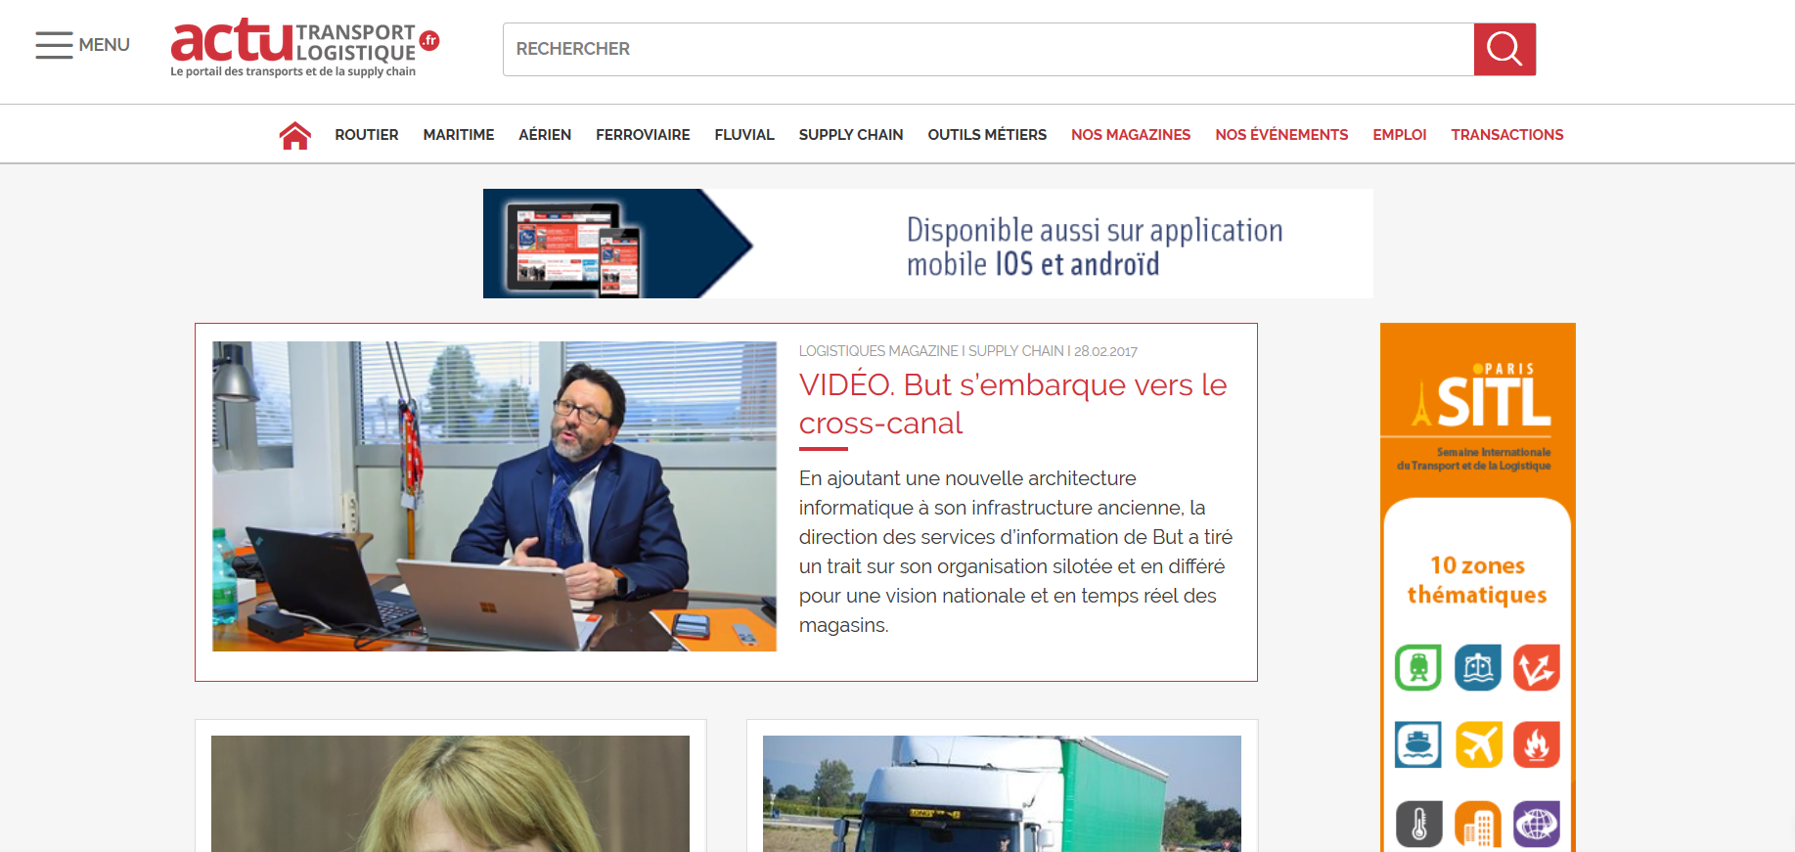Click the blue ship zone icon
The height and width of the screenshot is (852, 1795).
(1418, 745)
